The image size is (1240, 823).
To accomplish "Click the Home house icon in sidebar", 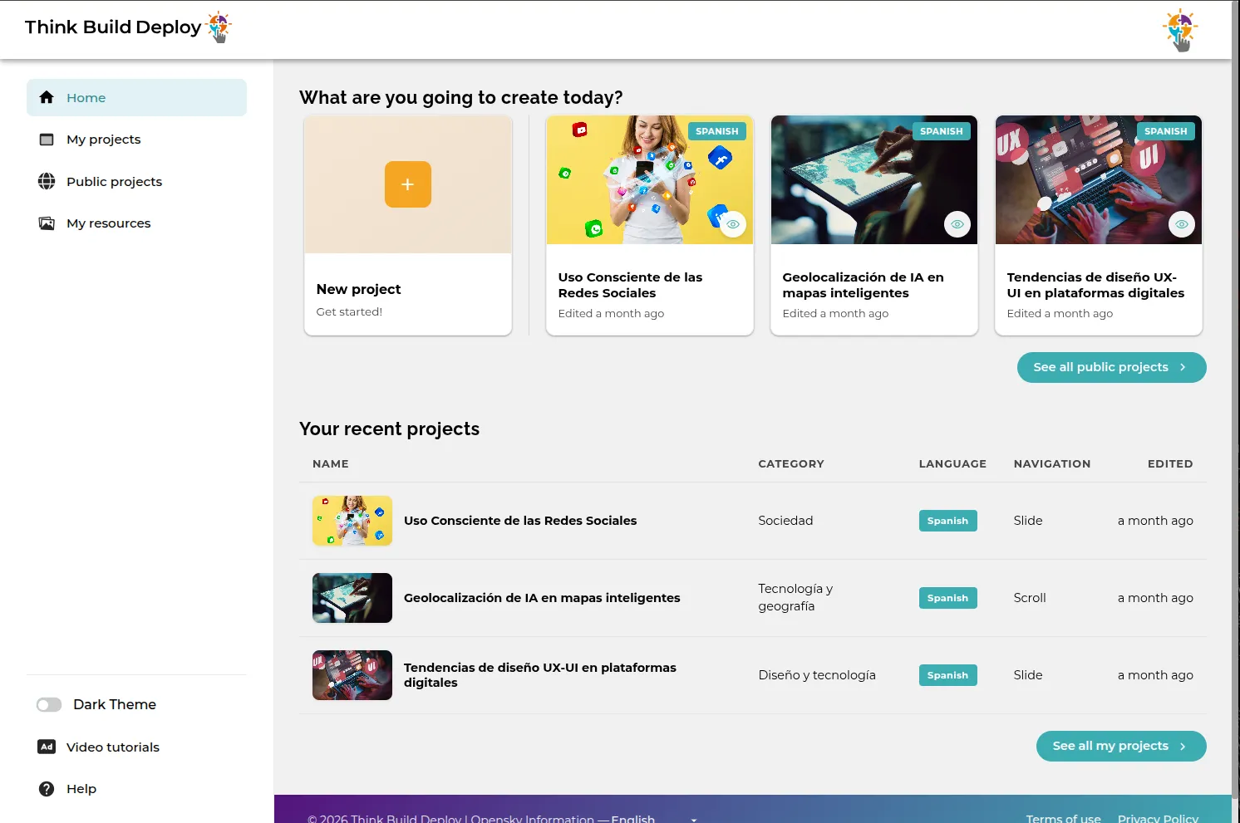I will 47,97.
